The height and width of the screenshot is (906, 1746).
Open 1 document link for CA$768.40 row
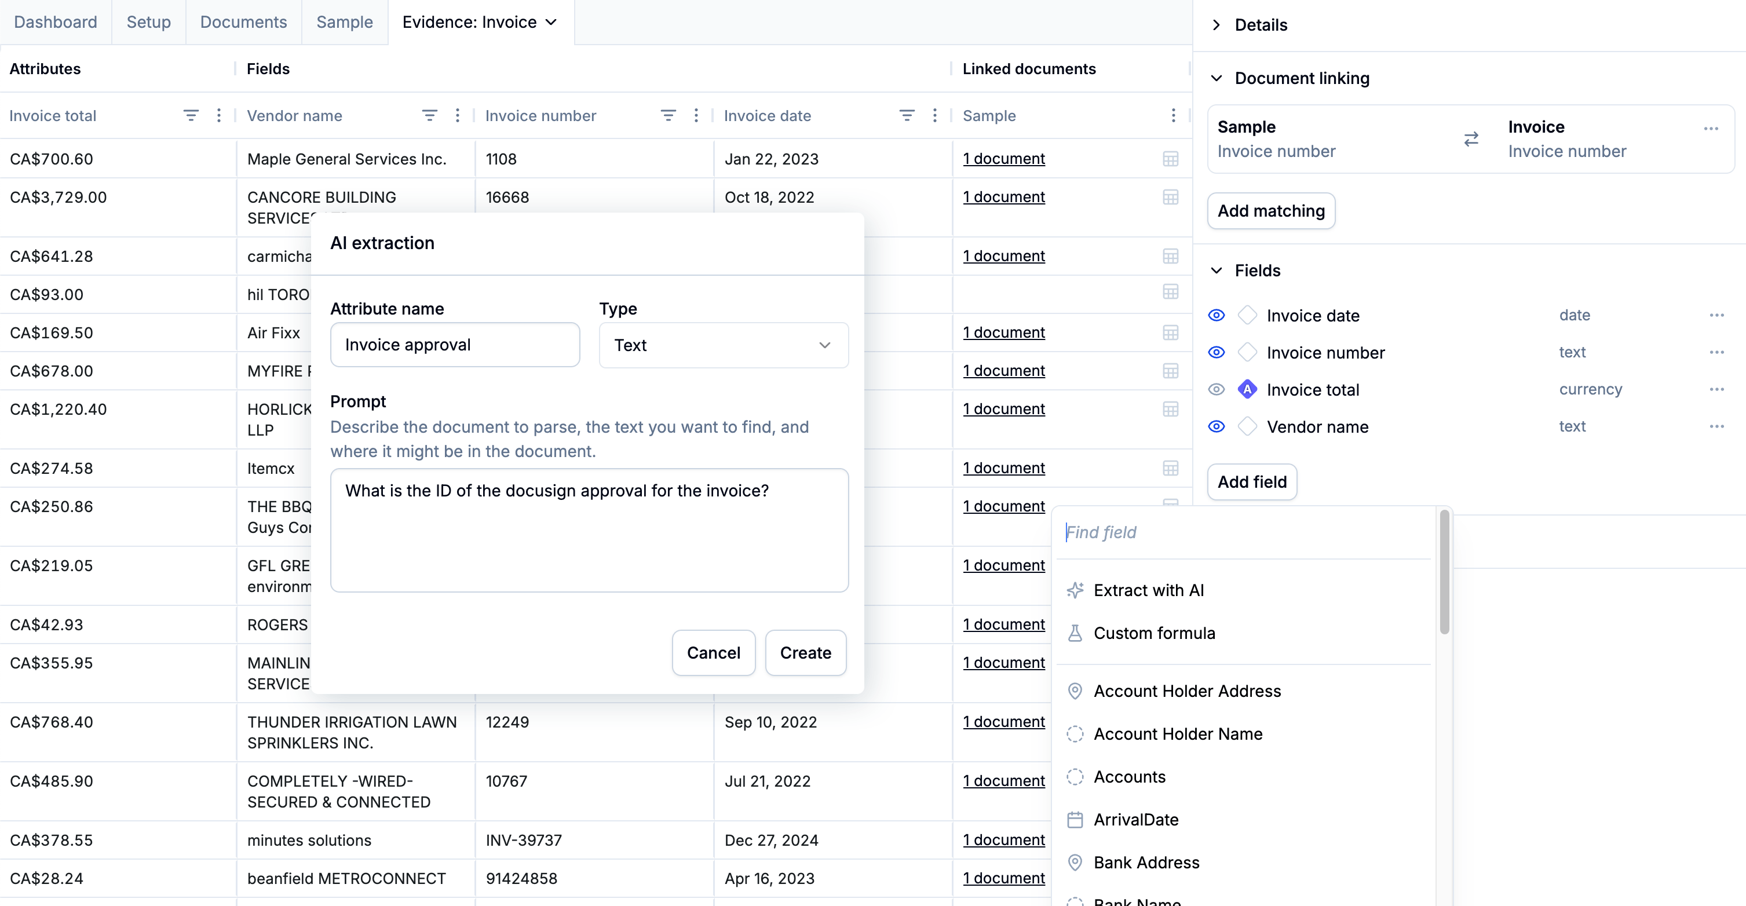(1004, 722)
